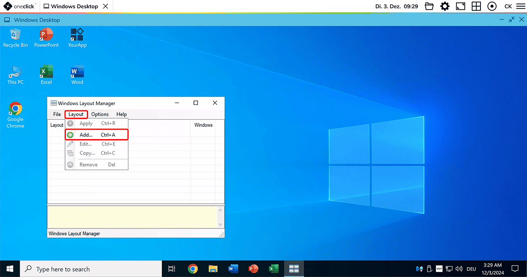Open File Explorer from the taskbar
Image resolution: width=527 pixels, height=277 pixels.
click(213, 269)
